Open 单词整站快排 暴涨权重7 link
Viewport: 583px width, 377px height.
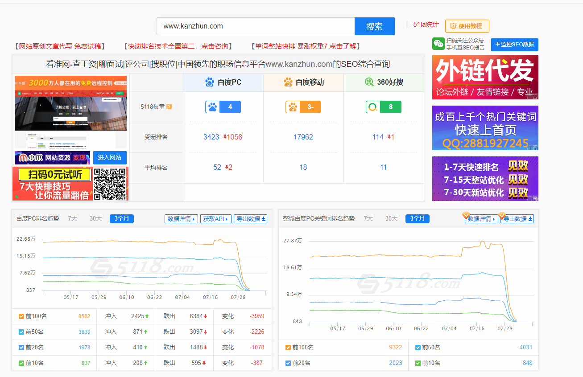tap(306, 46)
